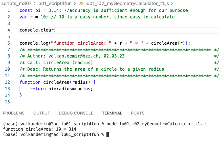Open the OUTPUT panel tab

[42, 113]
